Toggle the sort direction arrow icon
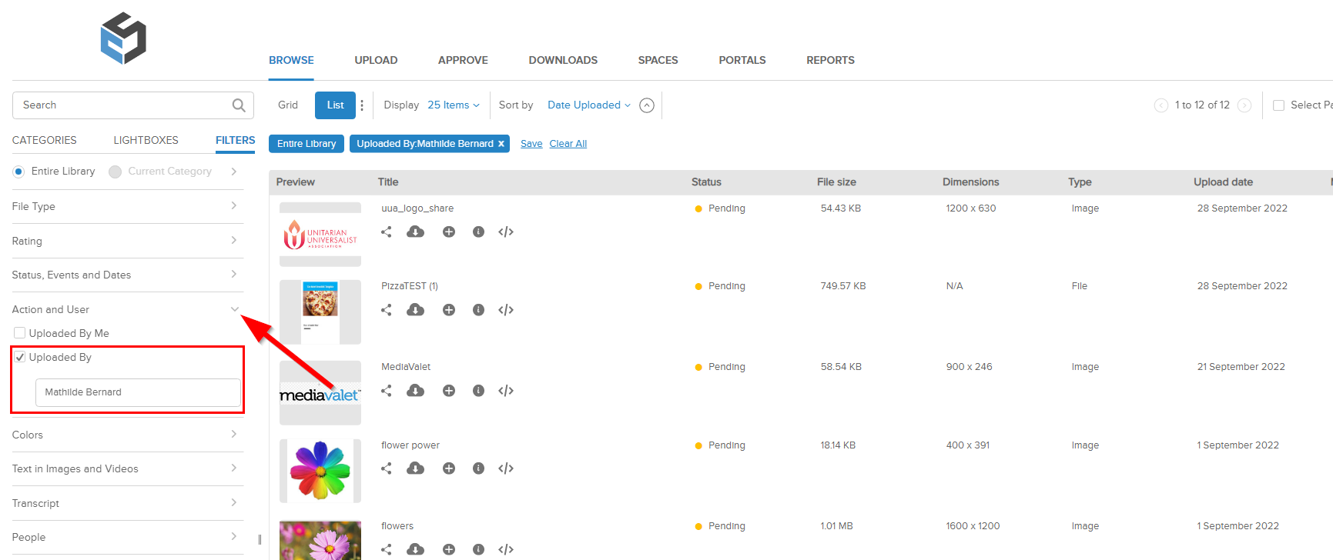The image size is (1333, 560). [647, 105]
